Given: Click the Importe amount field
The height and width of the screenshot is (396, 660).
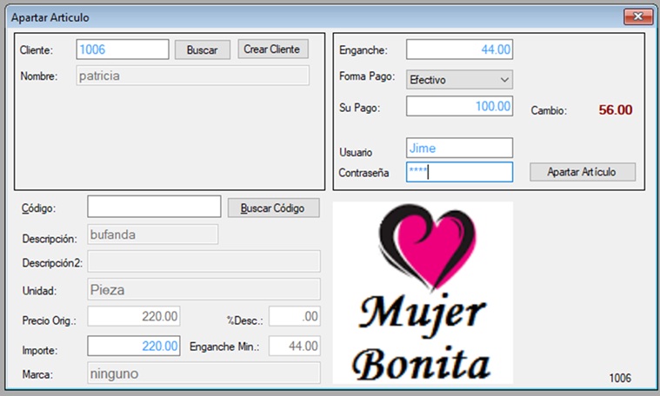Looking at the screenshot, I should pos(134,346).
